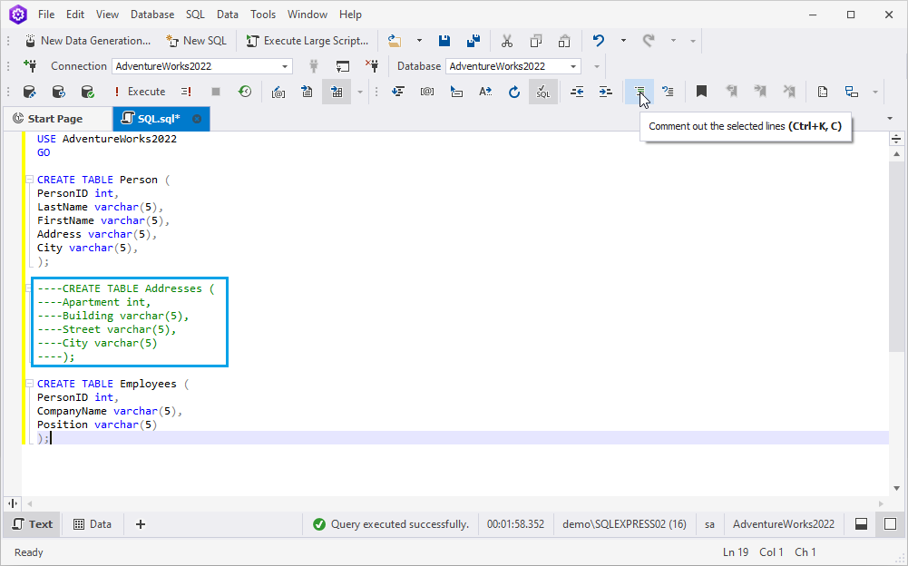Increase line indent icon

pos(605,92)
